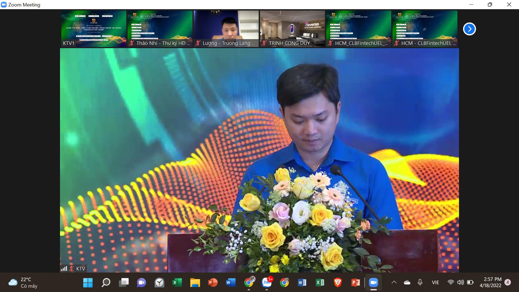
Task: Select KTV1 participant video thumbnail
Action: [x=94, y=29]
